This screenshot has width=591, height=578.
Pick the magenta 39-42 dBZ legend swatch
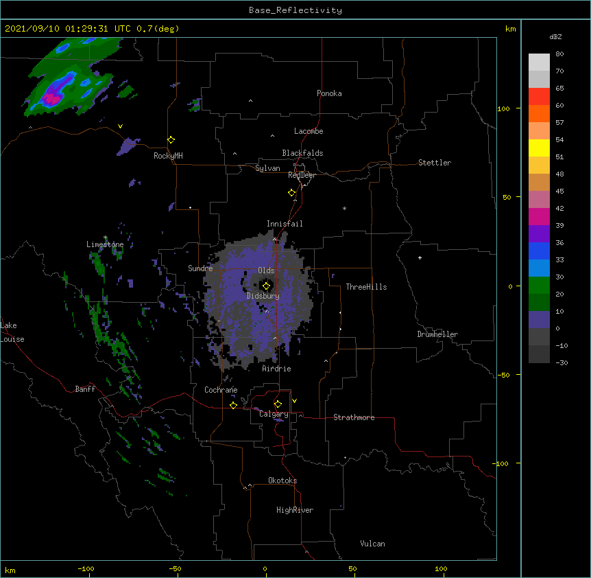pyautogui.click(x=539, y=216)
